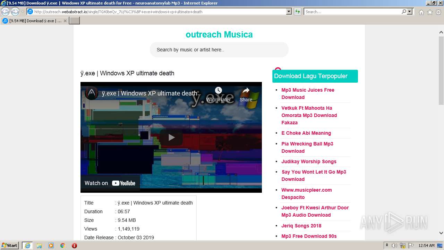The image size is (444, 250).
Task: Open 'Say You Wont Let It Go Mp3' link
Action: pos(314,175)
